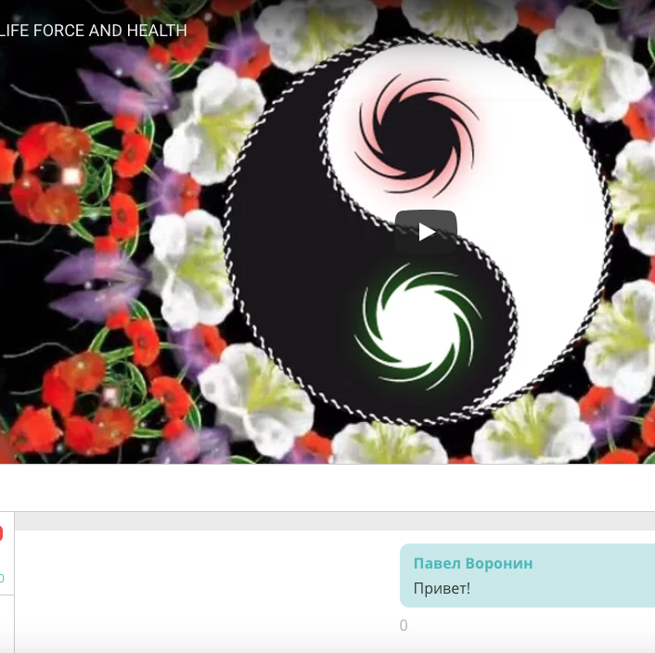Open Павел Воронин's profile name
The image size is (655, 653).
[473, 564]
